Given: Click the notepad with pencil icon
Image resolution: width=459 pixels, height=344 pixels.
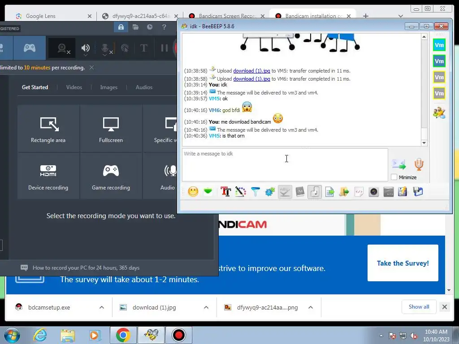Looking at the screenshot, I should pos(403,192).
